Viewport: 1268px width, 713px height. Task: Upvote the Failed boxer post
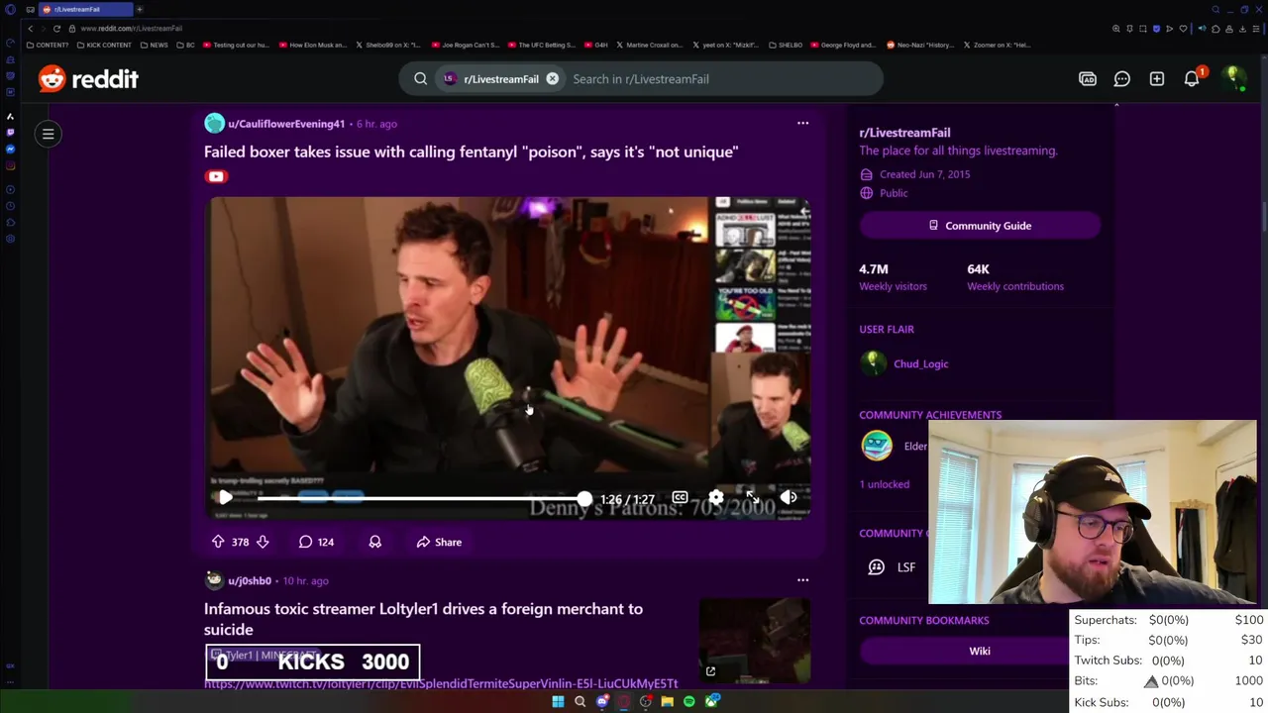pyautogui.click(x=218, y=542)
